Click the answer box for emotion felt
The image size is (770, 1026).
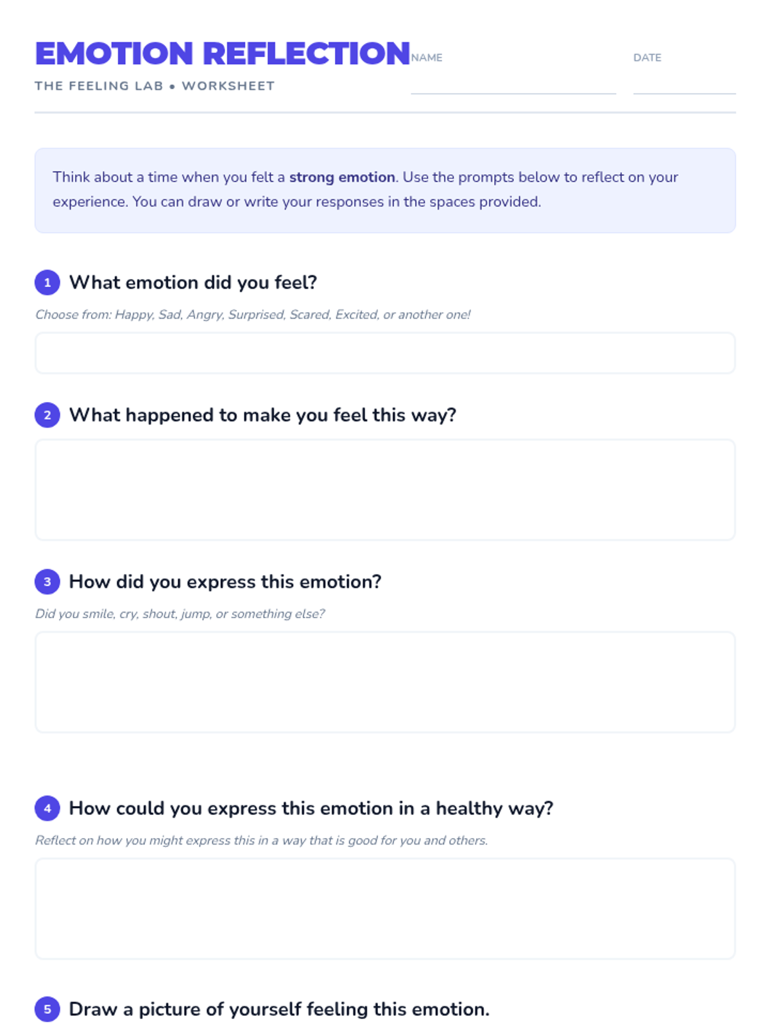[x=385, y=353]
